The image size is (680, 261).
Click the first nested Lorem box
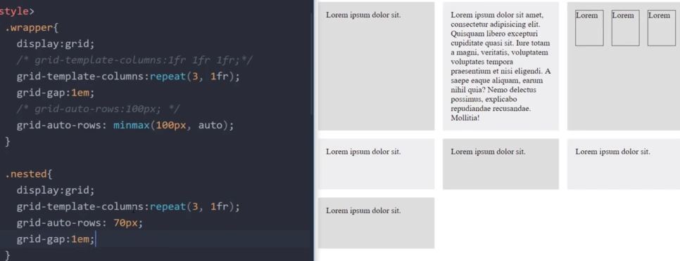589,28
